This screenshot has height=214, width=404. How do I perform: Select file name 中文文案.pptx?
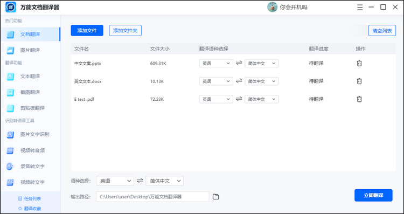(x=88, y=63)
